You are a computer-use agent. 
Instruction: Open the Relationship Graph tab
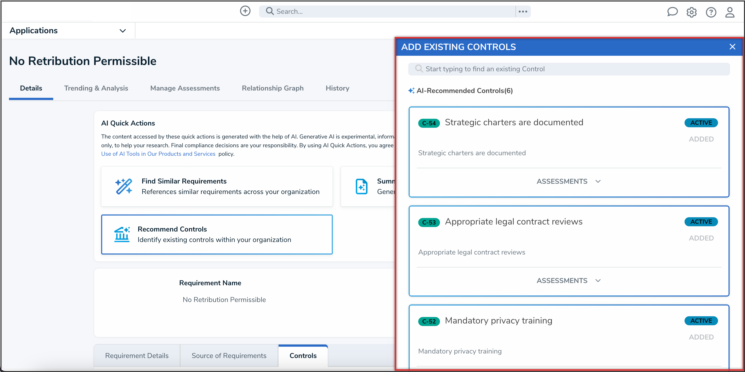(272, 88)
